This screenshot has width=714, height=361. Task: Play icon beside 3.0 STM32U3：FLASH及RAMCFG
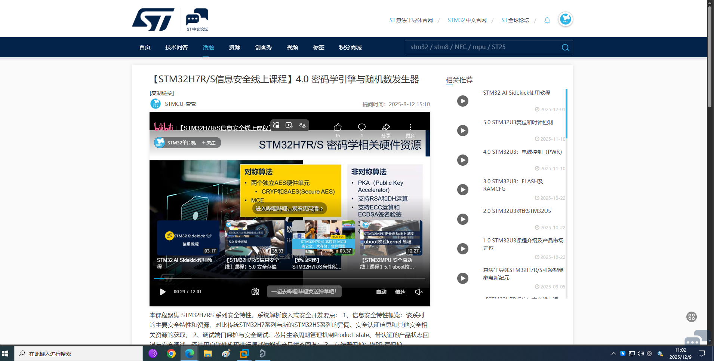(463, 190)
